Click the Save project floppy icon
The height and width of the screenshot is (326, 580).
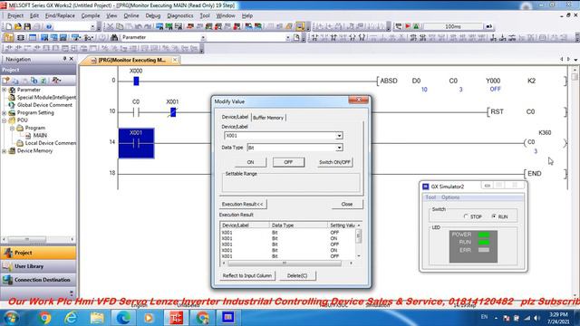coord(27,26)
